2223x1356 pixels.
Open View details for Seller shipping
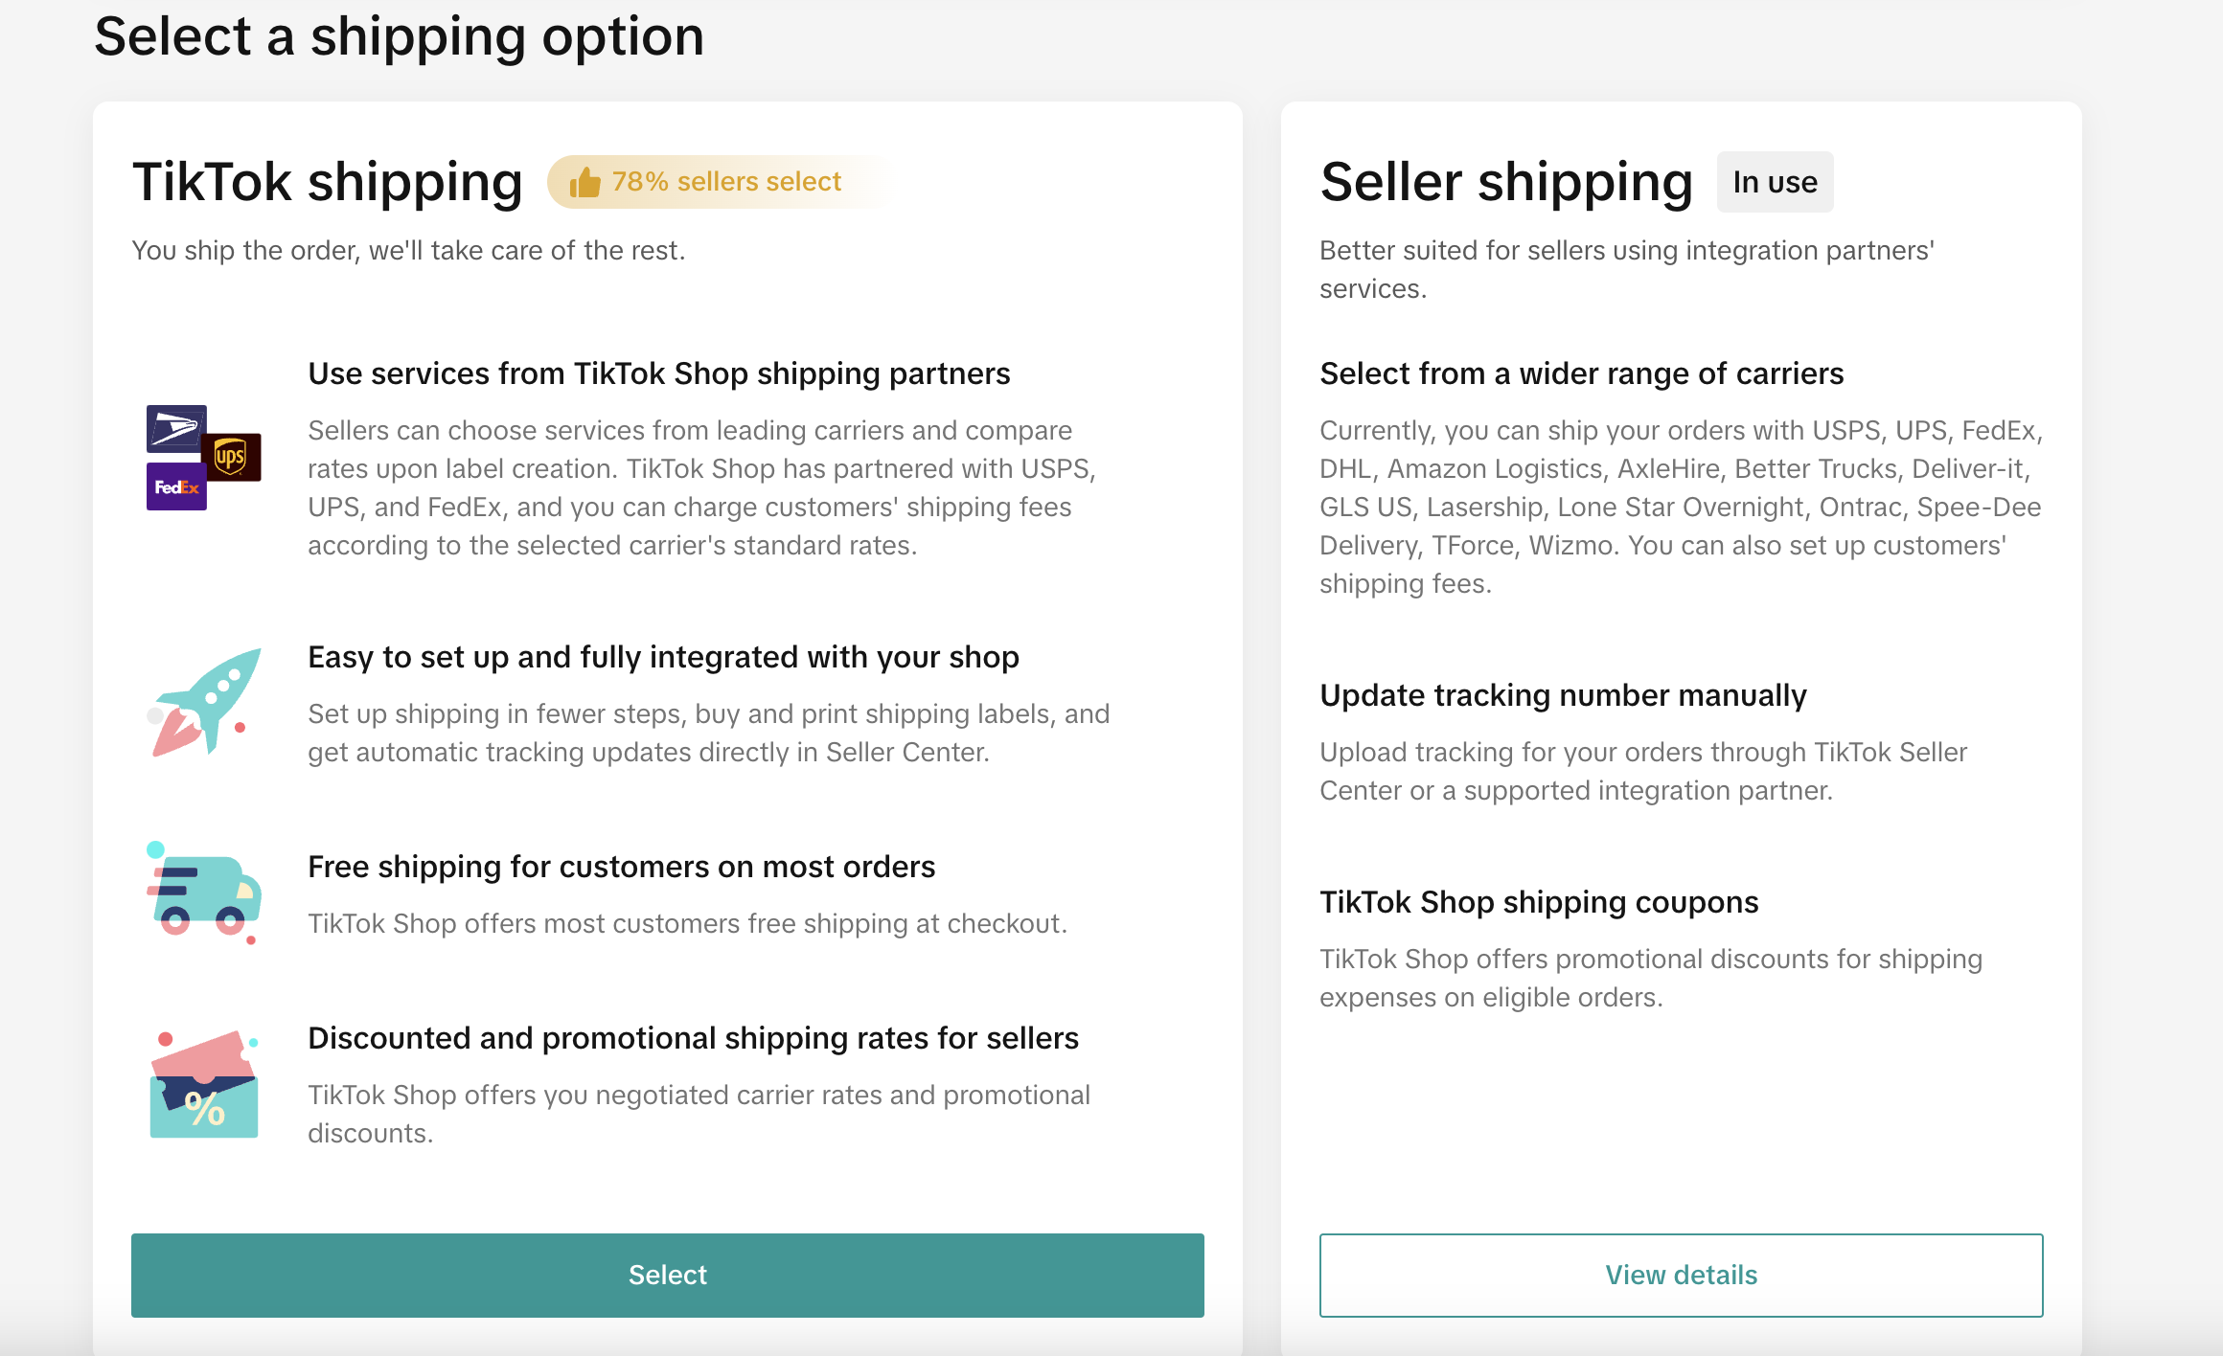pyautogui.click(x=1681, y=1275)
